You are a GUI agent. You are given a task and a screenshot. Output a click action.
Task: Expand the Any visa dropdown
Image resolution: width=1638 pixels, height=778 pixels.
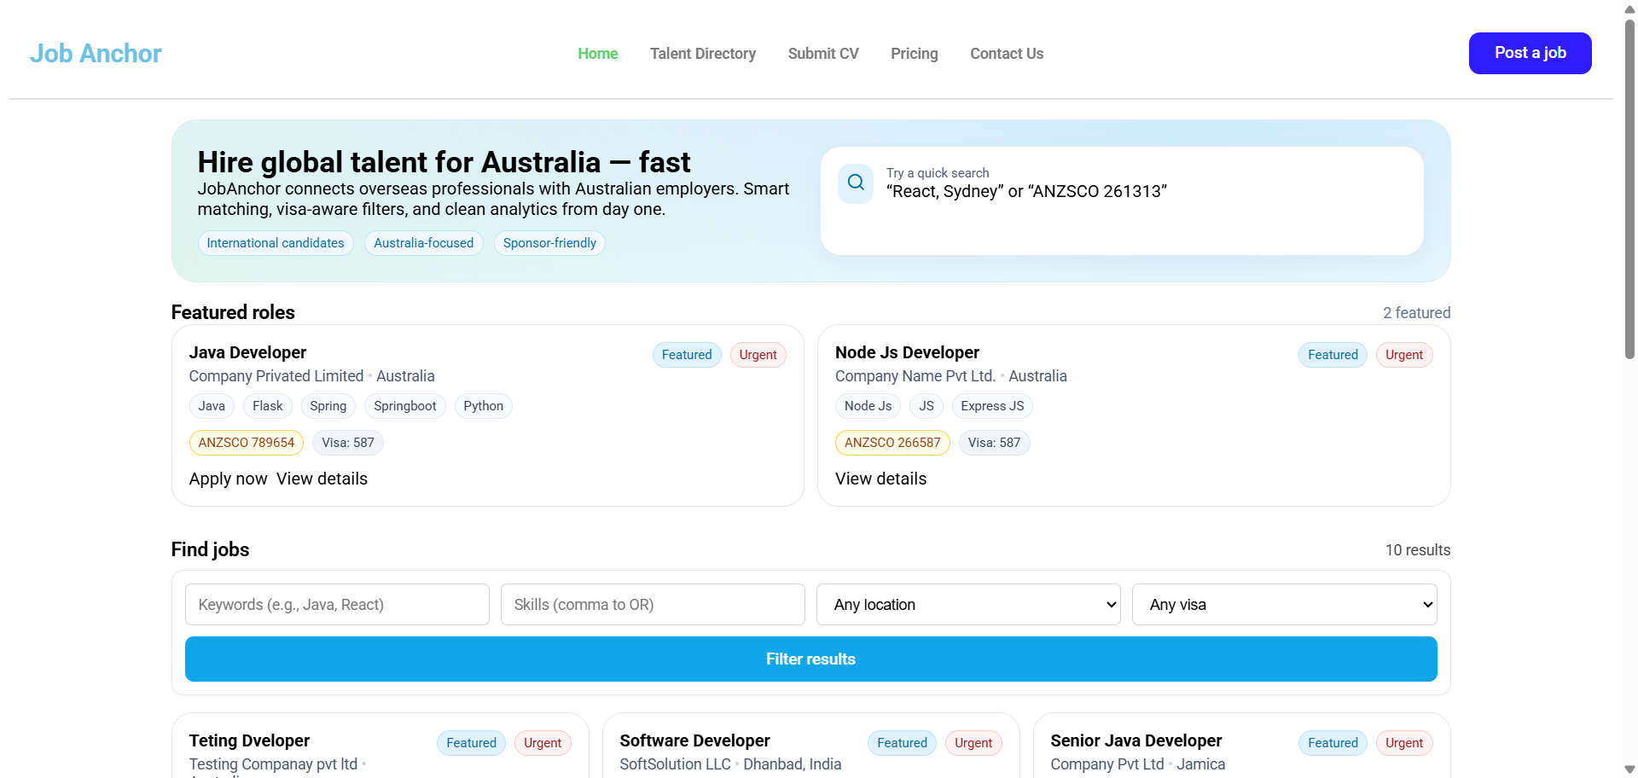1283,605
